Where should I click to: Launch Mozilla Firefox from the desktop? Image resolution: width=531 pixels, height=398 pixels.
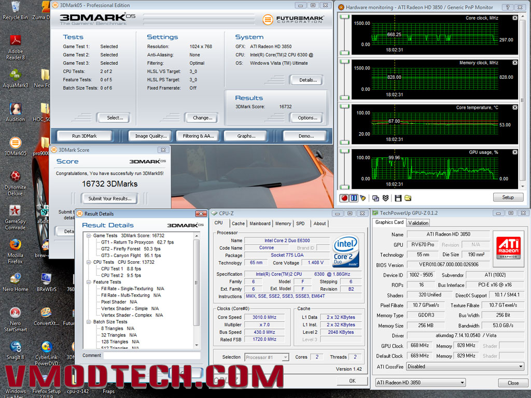(x=15, y=251)
